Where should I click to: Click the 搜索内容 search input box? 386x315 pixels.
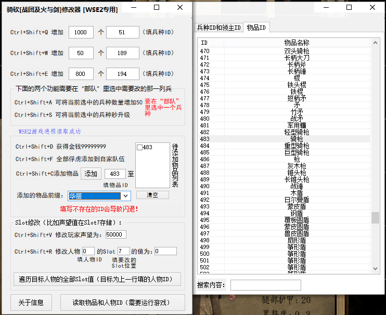point(265,285)
